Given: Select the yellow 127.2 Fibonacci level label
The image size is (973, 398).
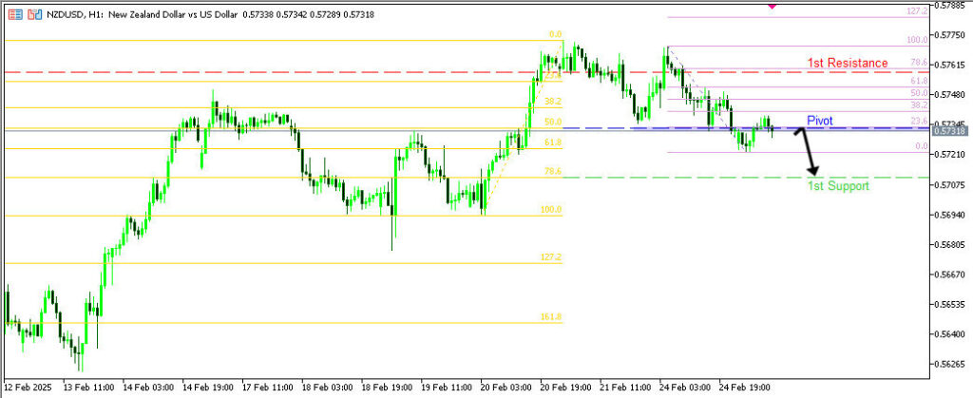Looking at the screenshot, I should point(553,257).
